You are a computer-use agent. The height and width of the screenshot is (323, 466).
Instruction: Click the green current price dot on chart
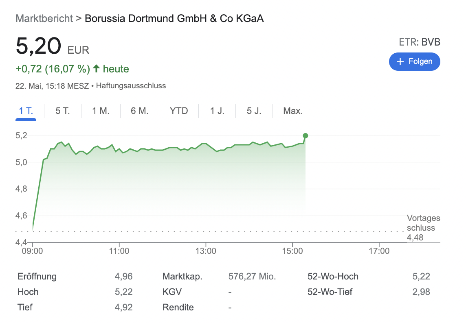click(306, 136)
